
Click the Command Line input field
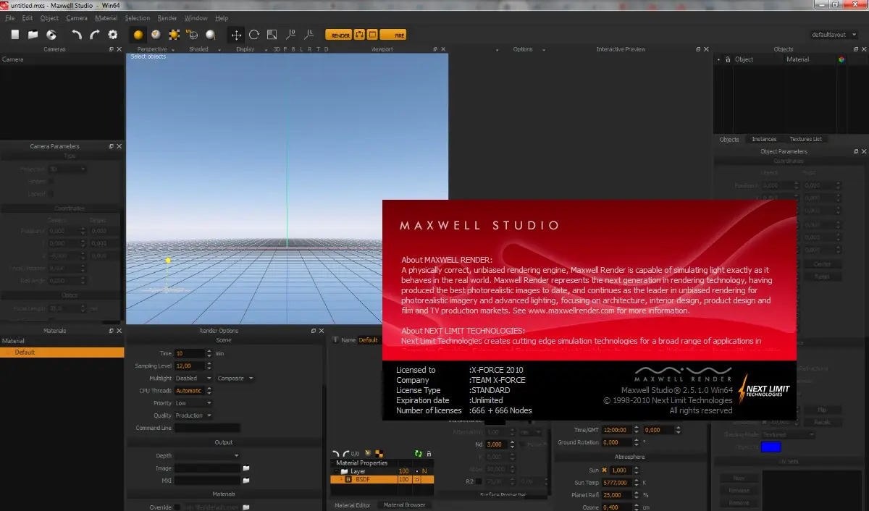click(207, 428)
